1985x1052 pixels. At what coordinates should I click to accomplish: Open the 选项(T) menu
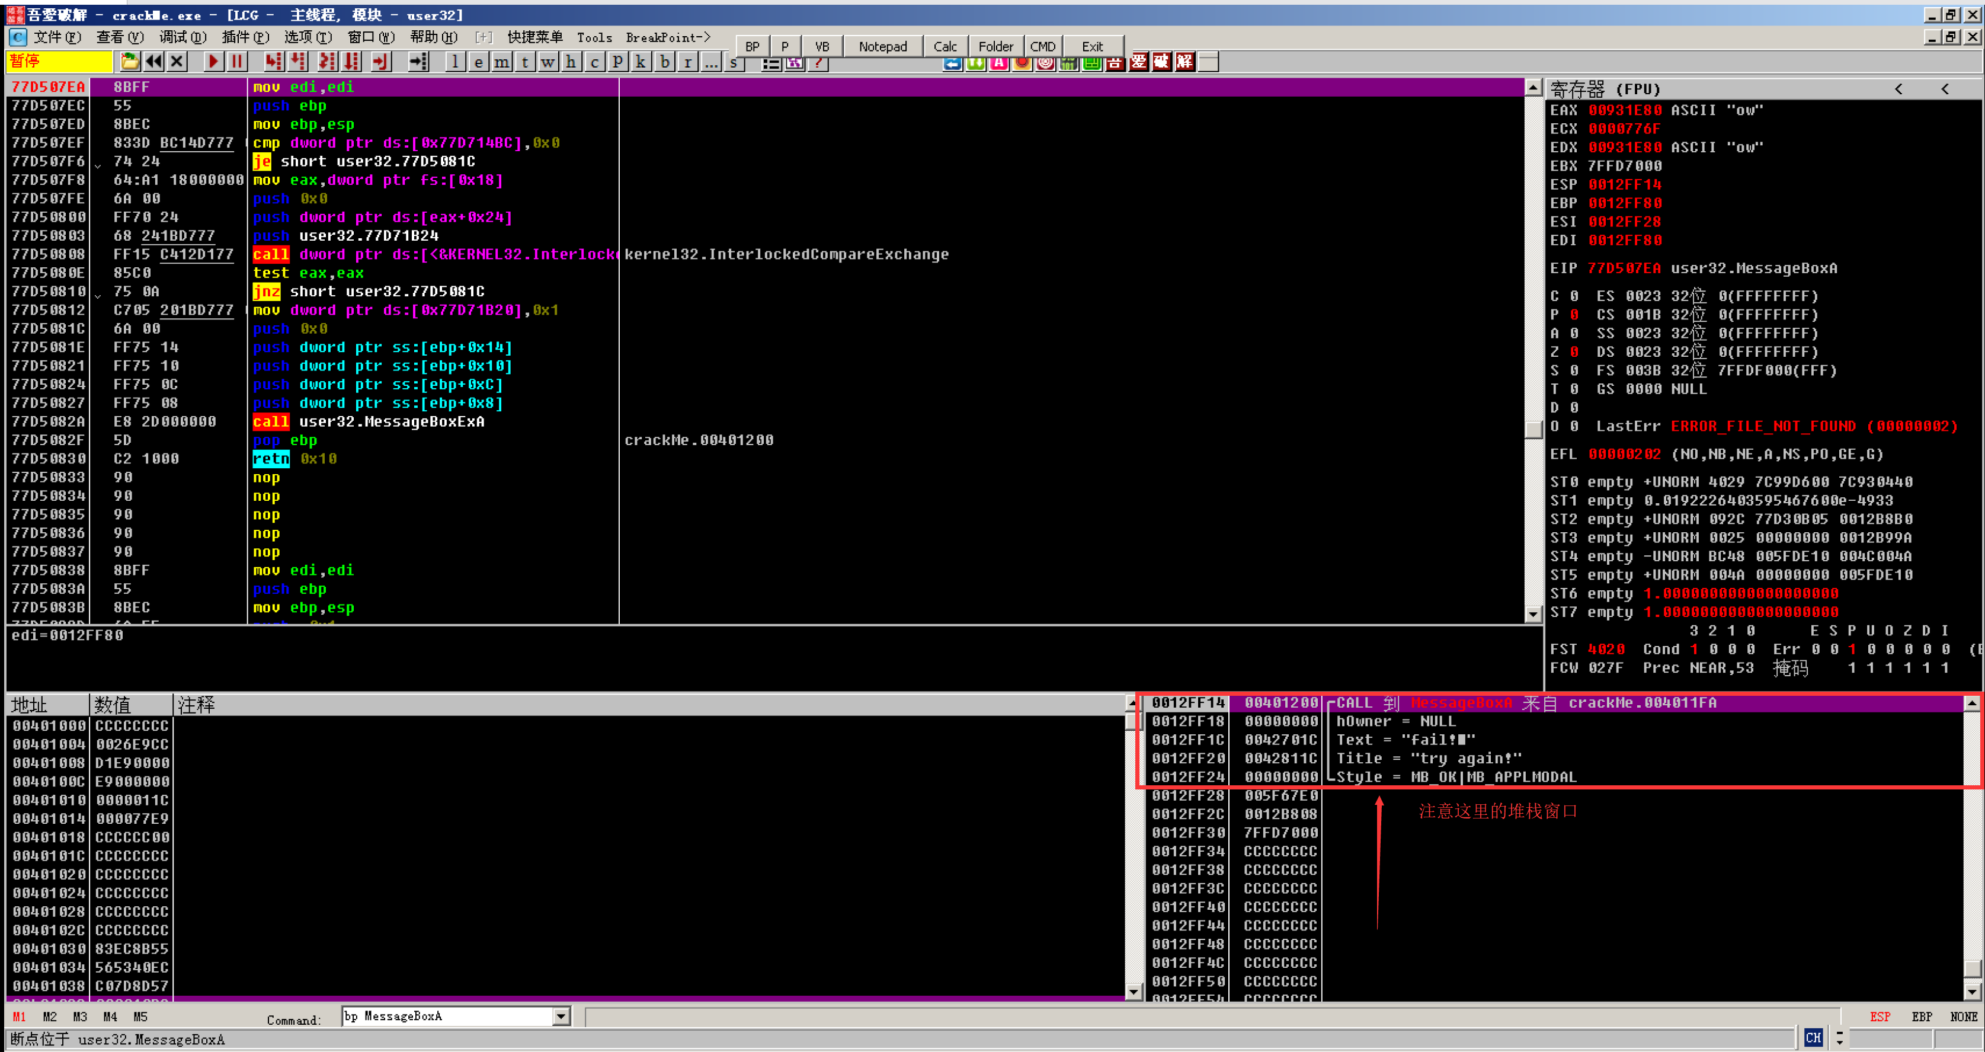(x=308, y=37)
